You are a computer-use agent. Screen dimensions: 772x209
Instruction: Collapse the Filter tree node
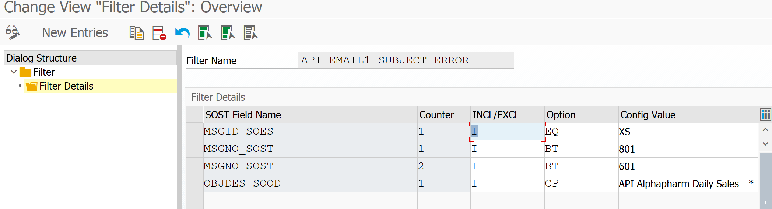[x=14, y=72]
